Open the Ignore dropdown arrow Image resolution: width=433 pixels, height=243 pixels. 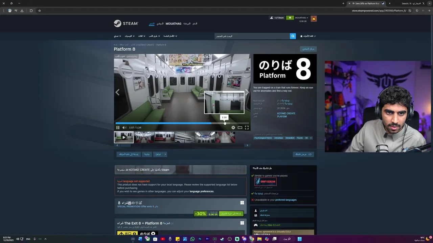click(x=165, y=154)
